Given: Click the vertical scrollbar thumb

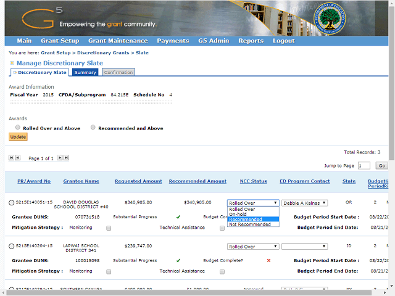Looking at the screenshot, I should [x=392, y=83].
